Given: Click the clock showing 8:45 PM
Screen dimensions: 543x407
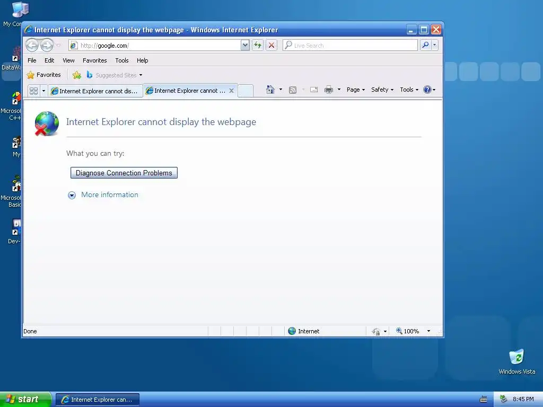Looking at the screenshot, I should tap(523, 399).
